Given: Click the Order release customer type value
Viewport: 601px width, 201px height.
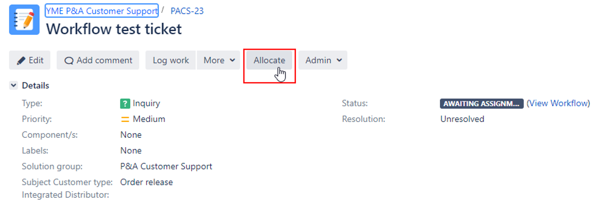Looking at the screenshot, I should point(147,183).
